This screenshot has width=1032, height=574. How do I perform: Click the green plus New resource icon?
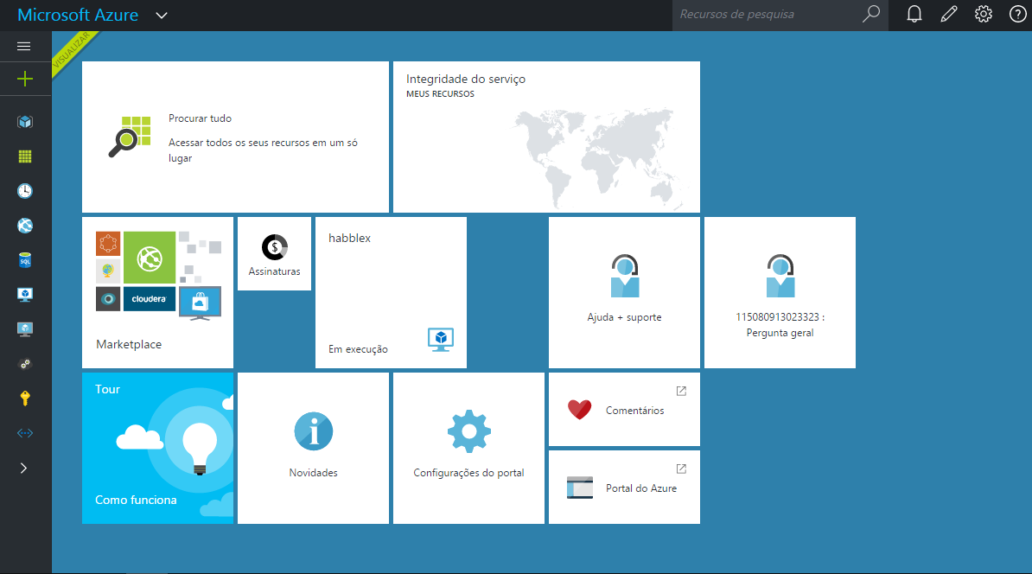(25, 79)
